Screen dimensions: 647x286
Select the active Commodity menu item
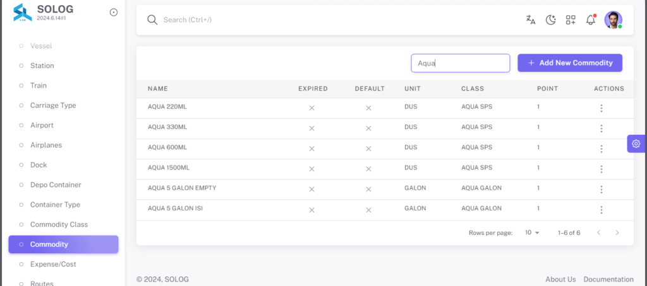tap(63, 244)
